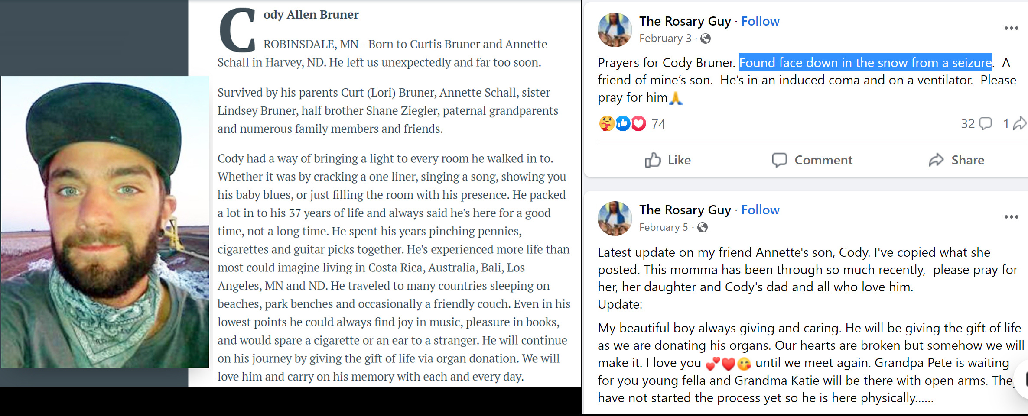Follow The Rosary Guy on the February 5 post

tap(760, 210)
